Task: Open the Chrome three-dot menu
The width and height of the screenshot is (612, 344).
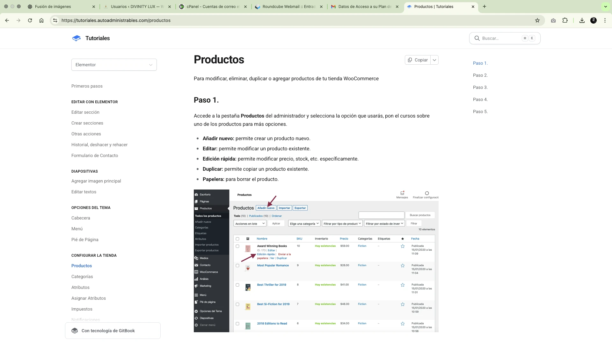Action: click(x=605, y=20)
